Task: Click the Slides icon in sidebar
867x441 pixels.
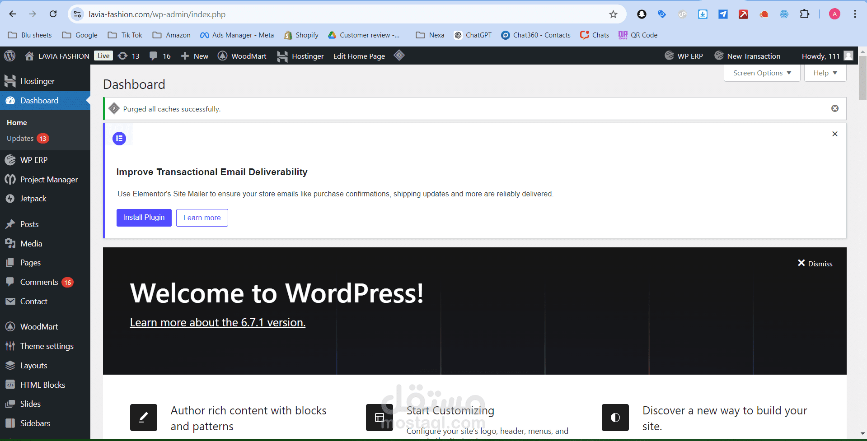Action: [x=10, y=404]
